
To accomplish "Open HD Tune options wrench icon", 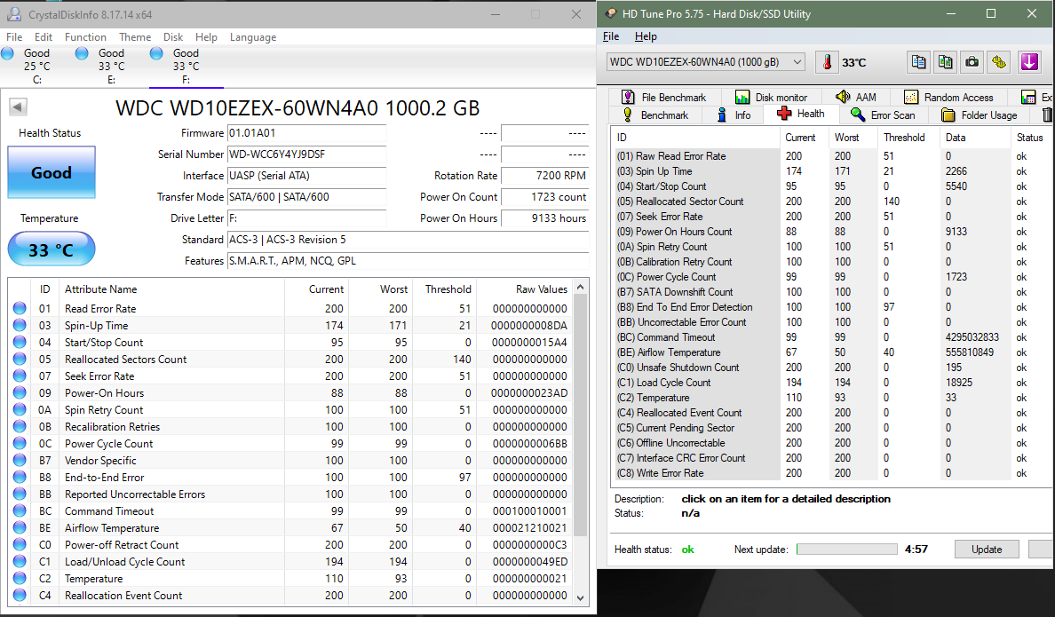I will click(x=1000, y=62).
